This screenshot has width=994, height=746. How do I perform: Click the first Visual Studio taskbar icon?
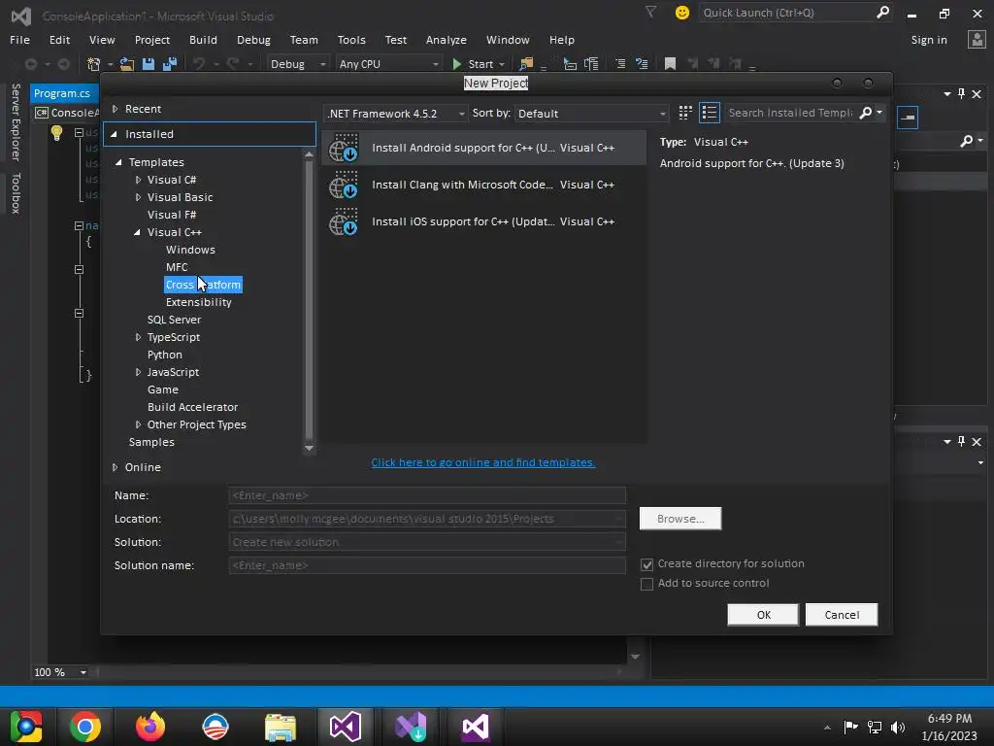tap(346, 727)
